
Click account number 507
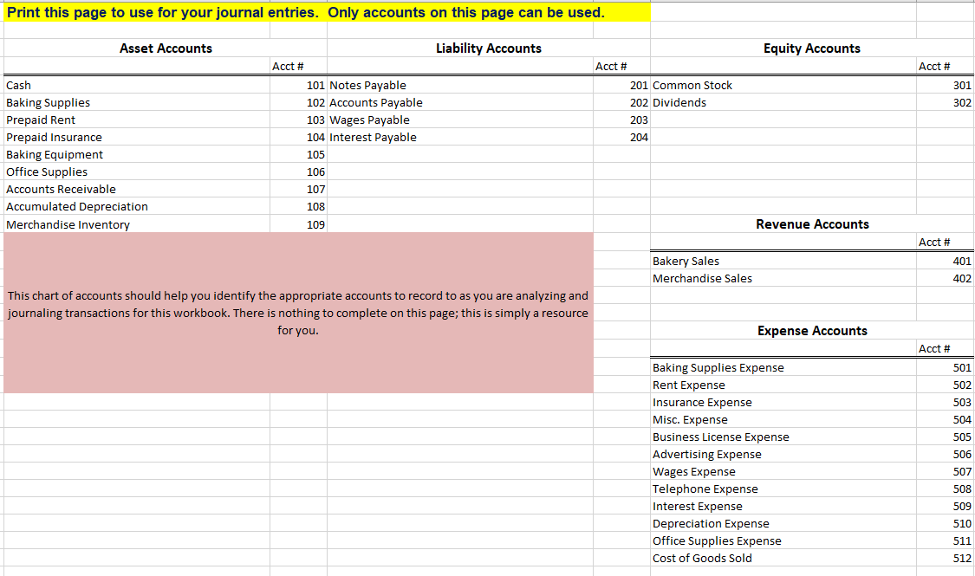tap(946, 471)
